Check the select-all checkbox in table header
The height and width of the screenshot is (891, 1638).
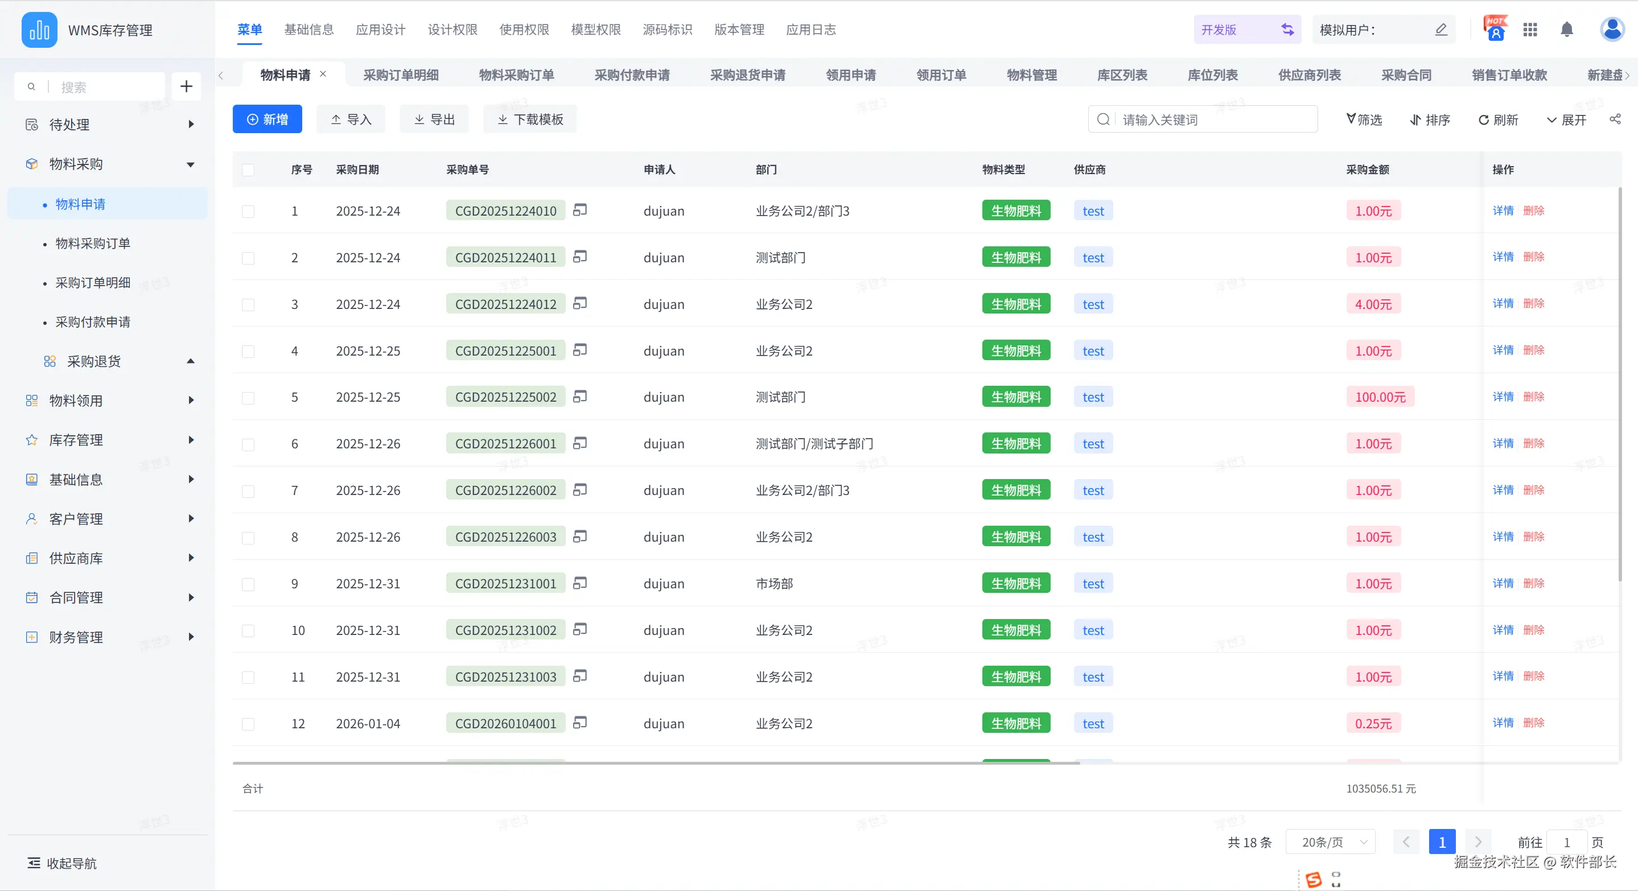(x=248, y=170)
